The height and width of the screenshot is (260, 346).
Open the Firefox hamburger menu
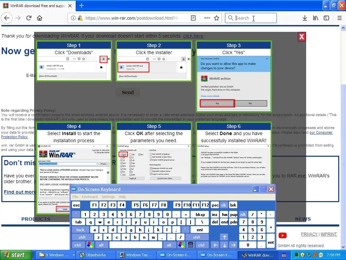click(339, 18)
